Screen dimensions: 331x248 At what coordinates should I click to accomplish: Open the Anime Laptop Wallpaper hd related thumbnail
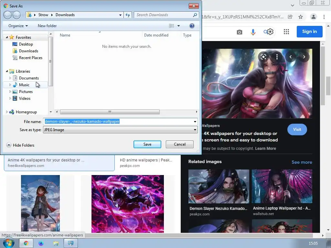[282, 186]
